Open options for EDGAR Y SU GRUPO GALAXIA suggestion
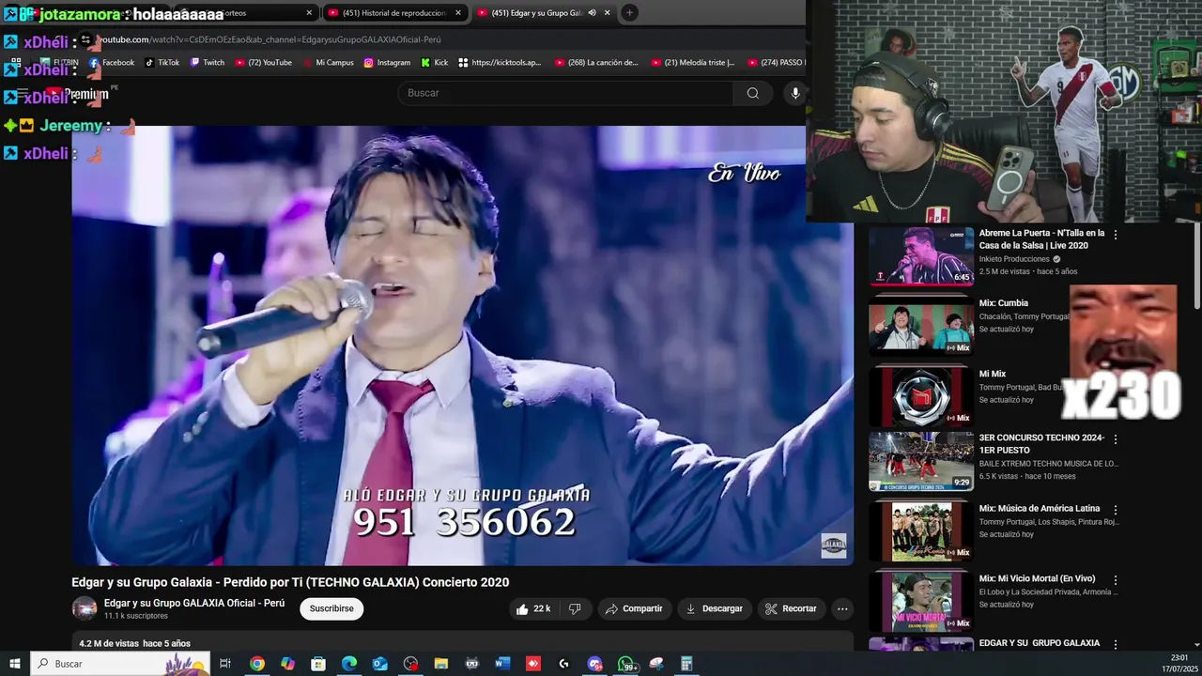 [1116, 644]
